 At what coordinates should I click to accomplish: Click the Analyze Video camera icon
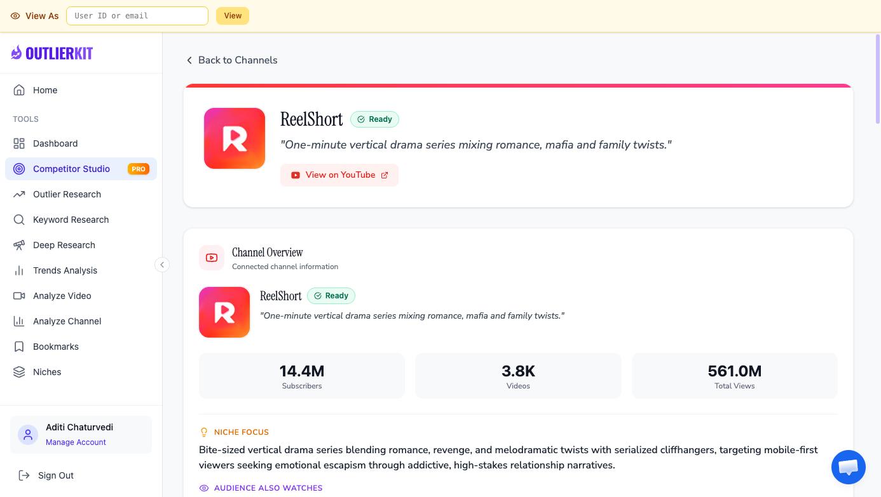[x=19, y=296]
